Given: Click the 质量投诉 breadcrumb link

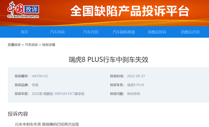Looking at the screenshot, I should (x=14, y=45).
